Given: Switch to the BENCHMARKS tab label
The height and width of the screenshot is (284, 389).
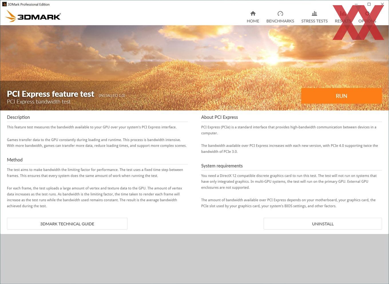Looking at the screenshot, I should (280, 21).
